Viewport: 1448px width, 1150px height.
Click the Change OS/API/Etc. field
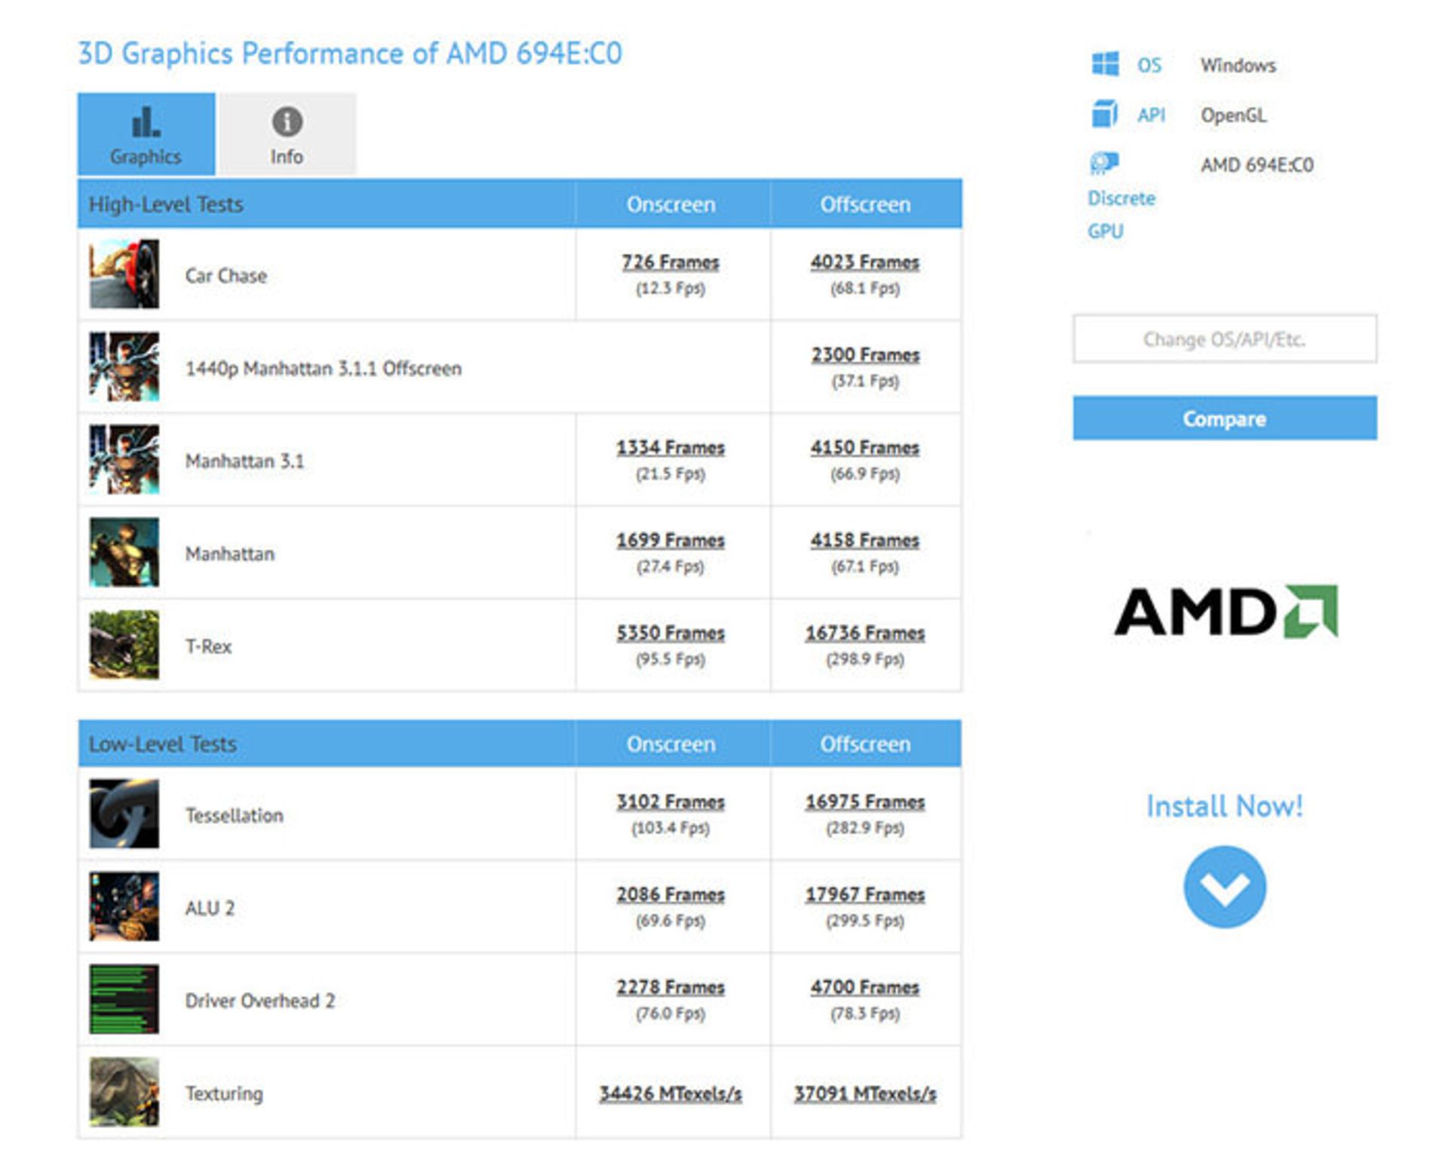pos(1224,339)
